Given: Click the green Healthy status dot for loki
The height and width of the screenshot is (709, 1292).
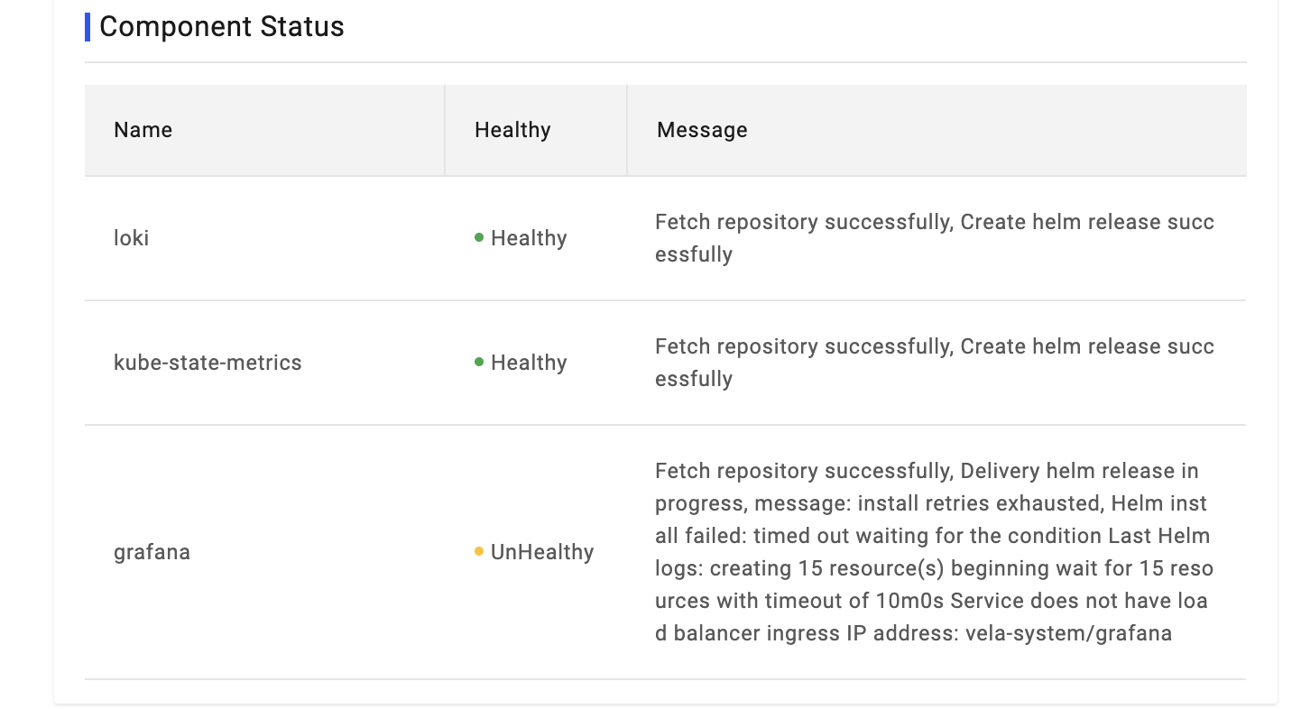Looking at the screenshot, I should [x=480, y=238].
